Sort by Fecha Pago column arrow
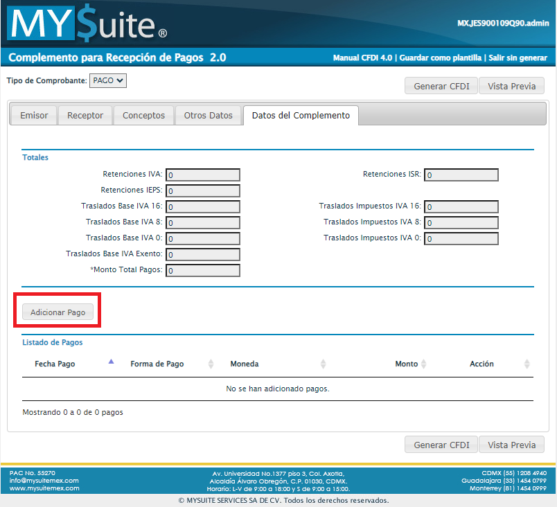The width and height of the screenshot is (557, 507). (x=111, y=362)
